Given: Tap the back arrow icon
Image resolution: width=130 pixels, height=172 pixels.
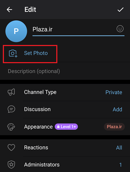Looking at the screenshot, I should [x=9, y=10].
